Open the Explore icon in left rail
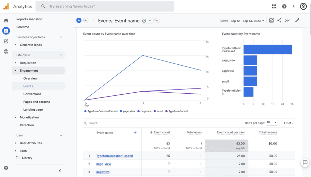 [x=6, y=41]
